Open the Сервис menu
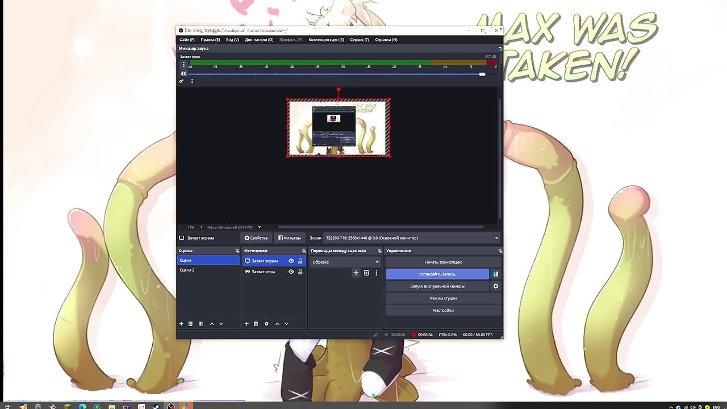 [359, 39]
